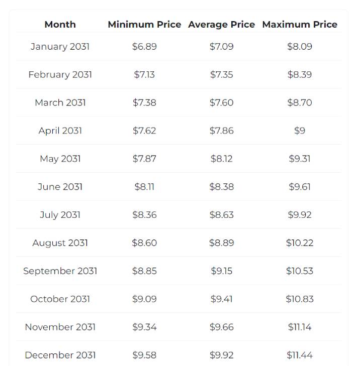Screen dimensions: 352x366
Task: Click September 2031 maximum price $10.53
Action: pos(300,271)
